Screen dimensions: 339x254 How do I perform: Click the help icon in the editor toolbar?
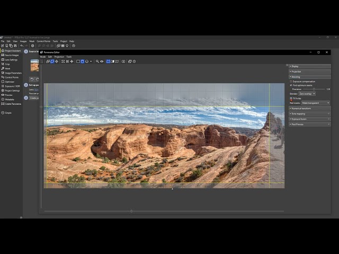134,61
